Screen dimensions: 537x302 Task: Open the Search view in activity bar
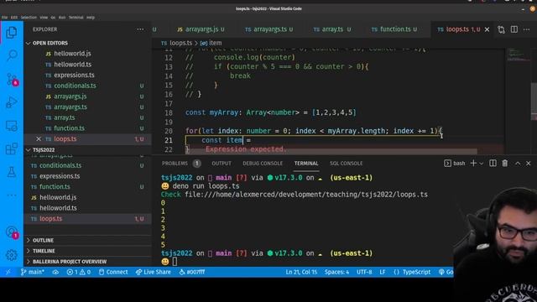(x=12, y=55)
